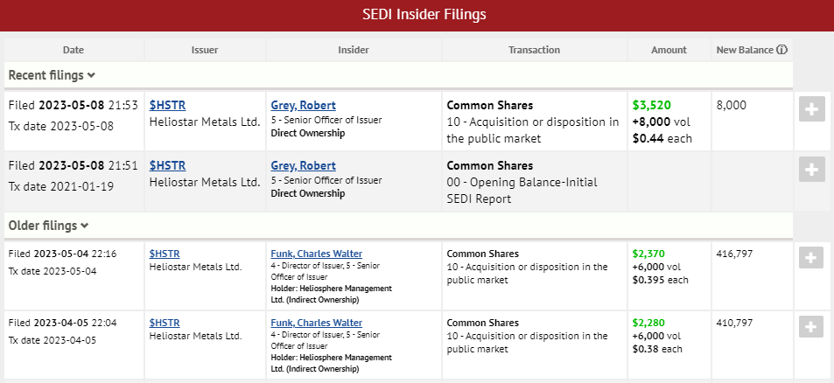The image size is (834, 383).
Task: Click the Amount column header
Action: tap(669, 50)
